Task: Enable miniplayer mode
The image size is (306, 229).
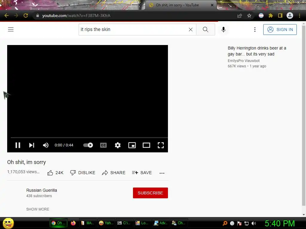Action: [132, 145]
